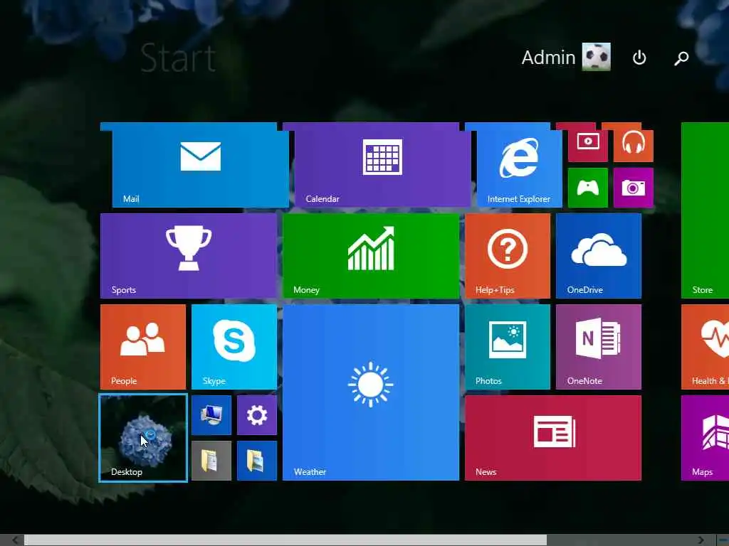
Task: Click the Search magnifier button
Action: click(x=681, y=58)
